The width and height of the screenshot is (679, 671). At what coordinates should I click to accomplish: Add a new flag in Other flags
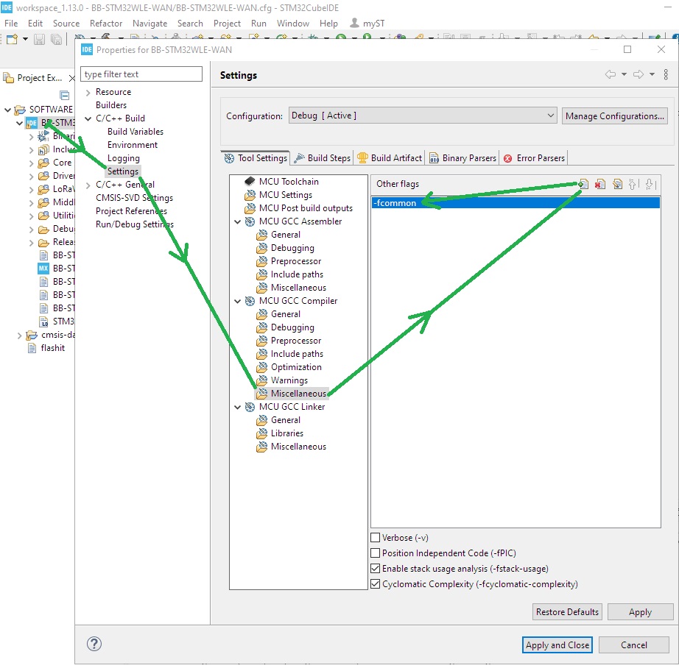(x=584, y=184)
